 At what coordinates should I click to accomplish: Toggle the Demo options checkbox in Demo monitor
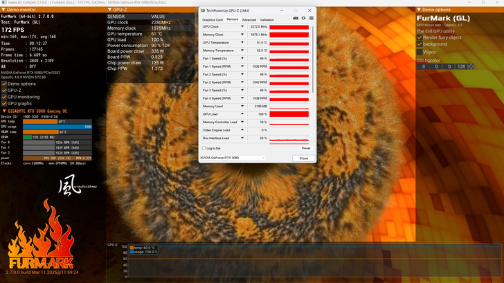4,84
